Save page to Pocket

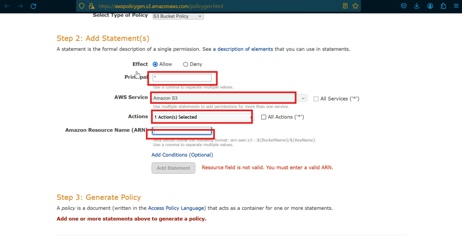[x=404, y=6]
